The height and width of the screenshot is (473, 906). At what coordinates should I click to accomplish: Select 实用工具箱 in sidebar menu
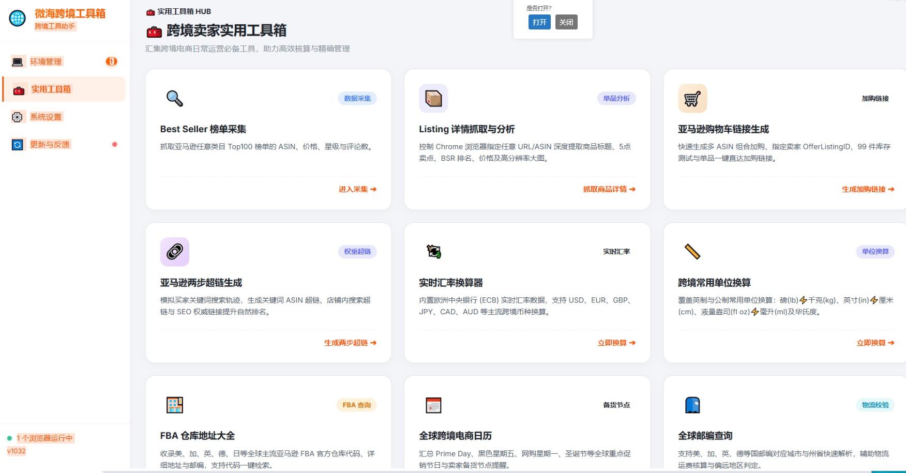coord(64,89)
